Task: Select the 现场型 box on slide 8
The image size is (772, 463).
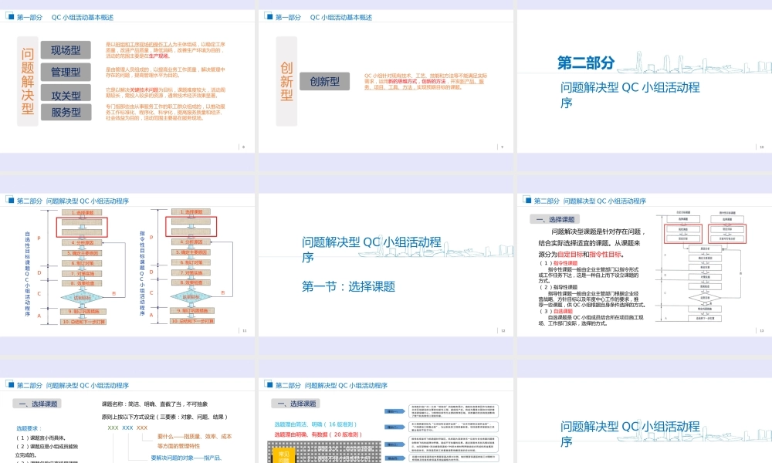Action: [x=66, y=49]
